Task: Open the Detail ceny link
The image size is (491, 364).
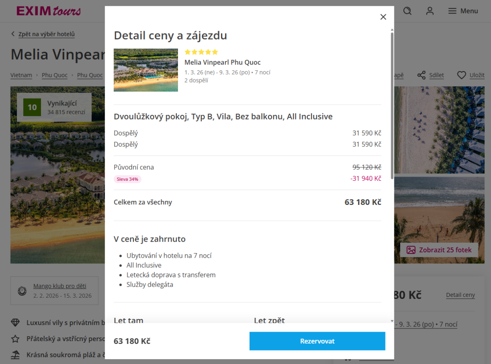Action: point(460,295)
